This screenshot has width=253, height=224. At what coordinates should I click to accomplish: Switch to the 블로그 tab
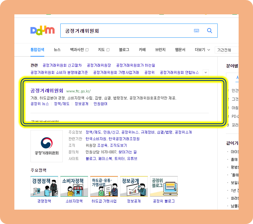(x=124, y=50)
